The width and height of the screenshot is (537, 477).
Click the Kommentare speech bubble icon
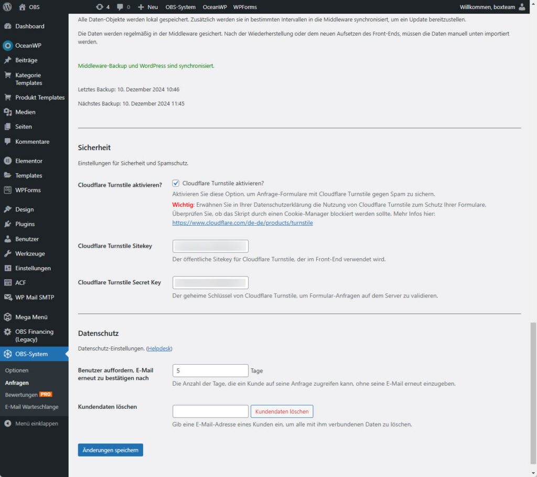(7, 142)
